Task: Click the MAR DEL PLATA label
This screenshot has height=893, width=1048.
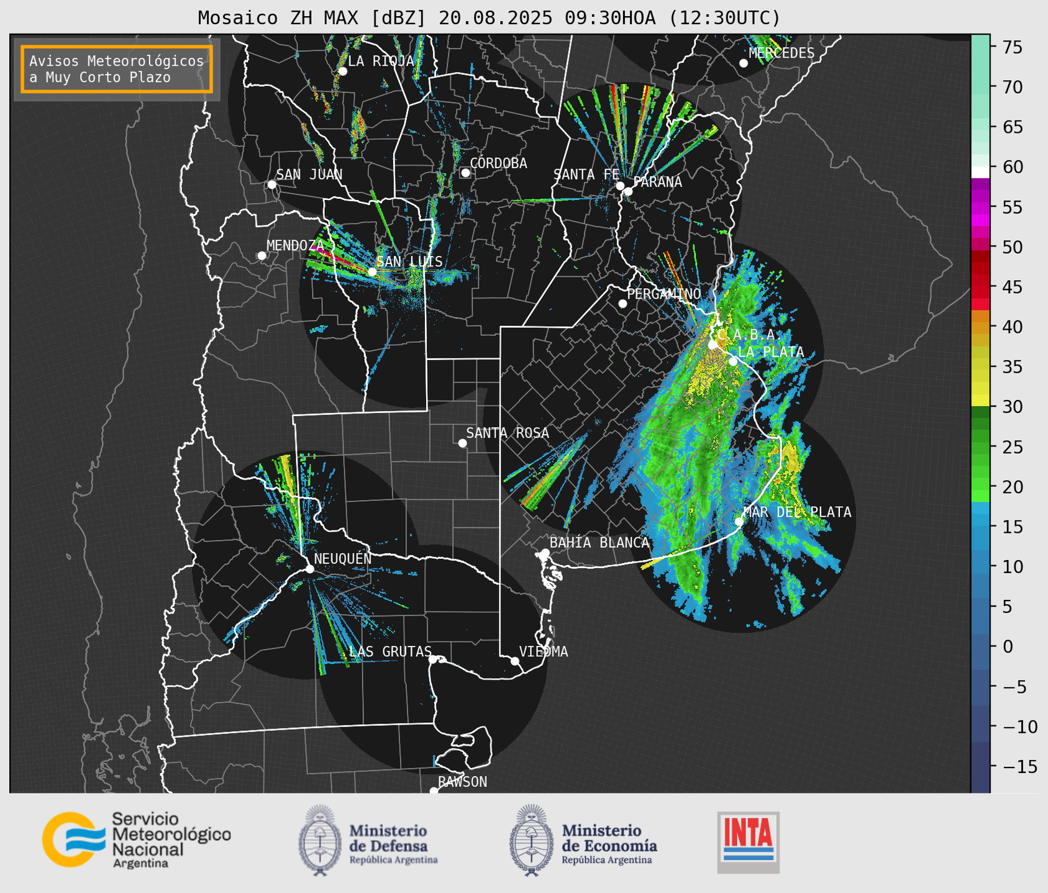Action: 797,512
